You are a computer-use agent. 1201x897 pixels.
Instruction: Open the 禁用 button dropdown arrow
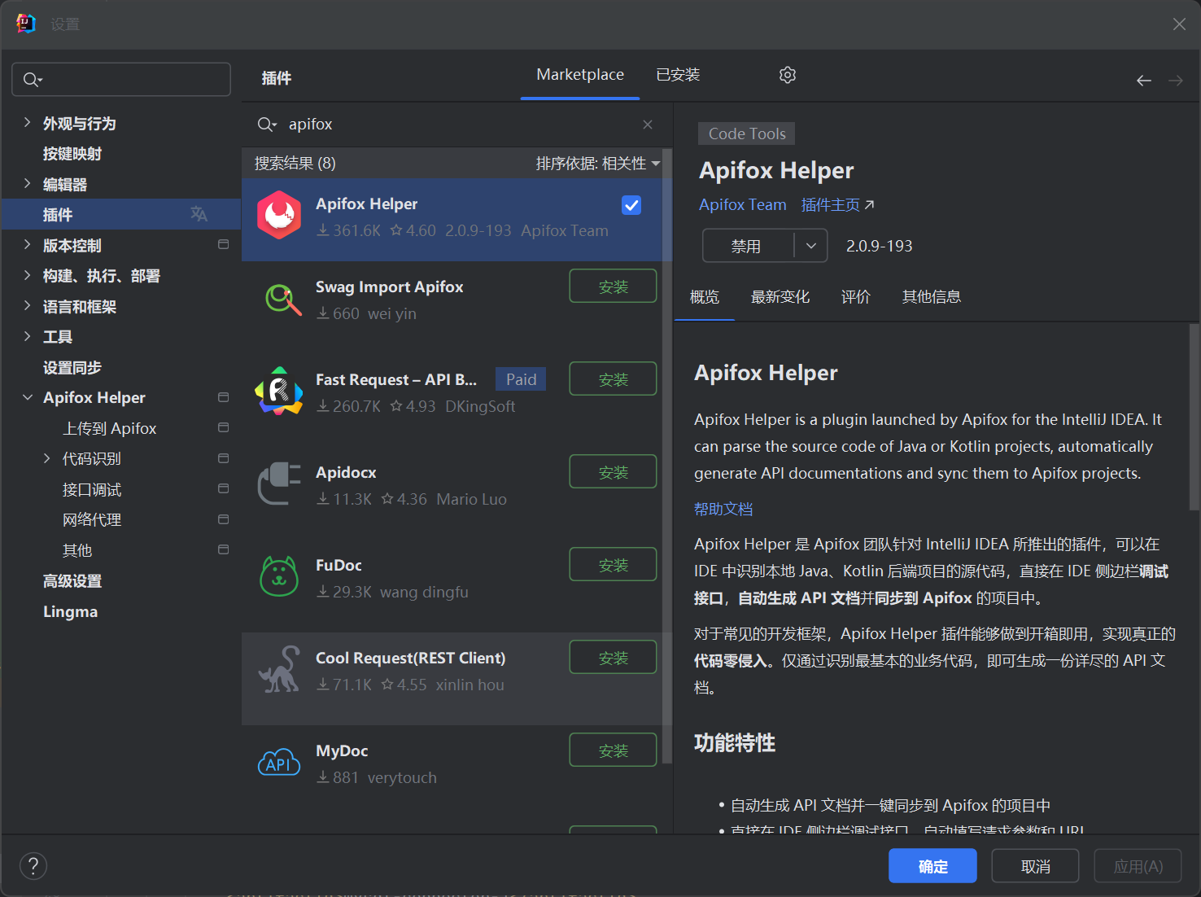(x=810, y=246)
